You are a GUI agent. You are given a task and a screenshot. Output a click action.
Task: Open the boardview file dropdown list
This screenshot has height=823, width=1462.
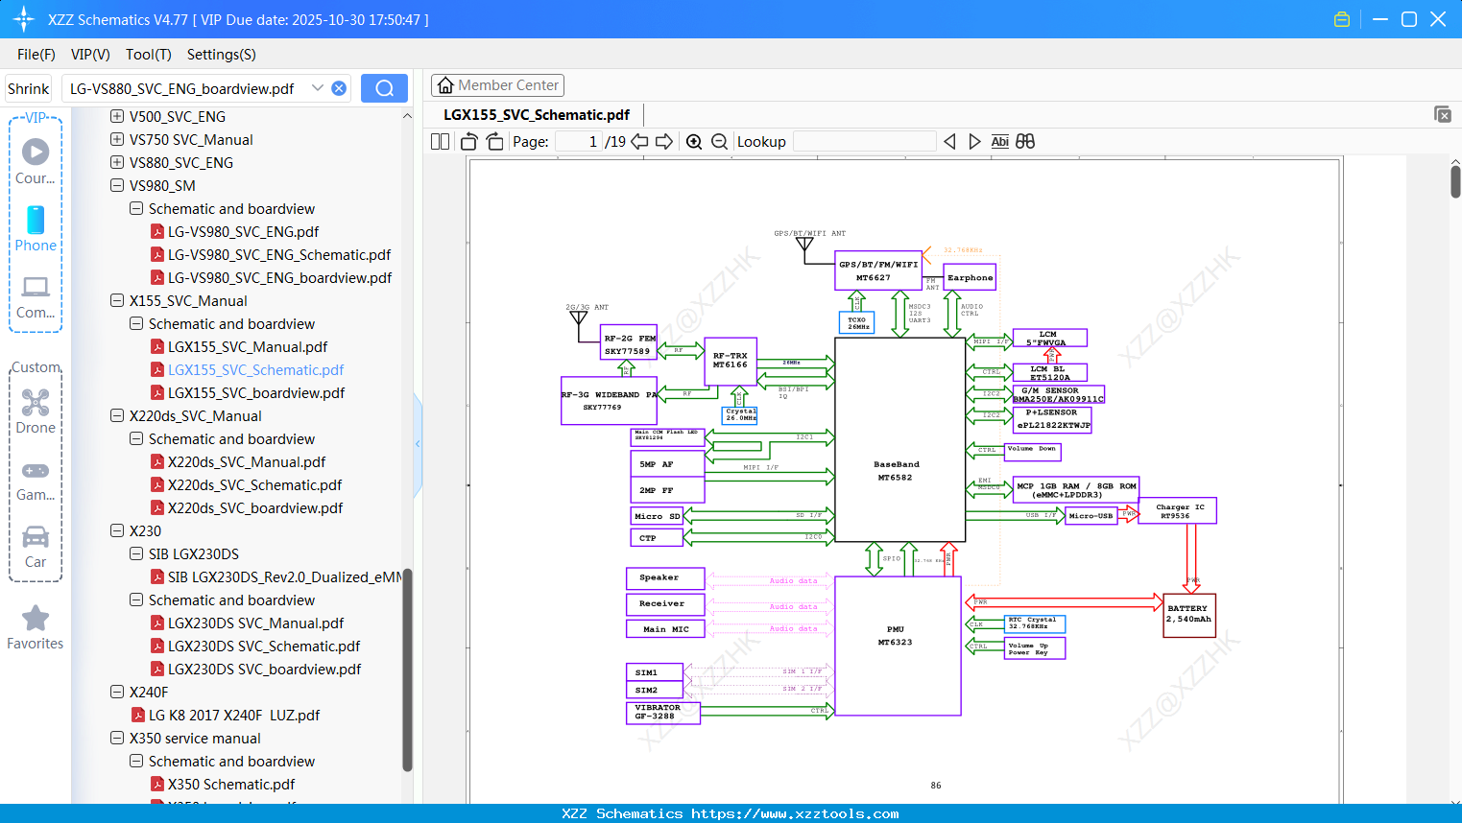pyautogui.click(x=318, y=87)
